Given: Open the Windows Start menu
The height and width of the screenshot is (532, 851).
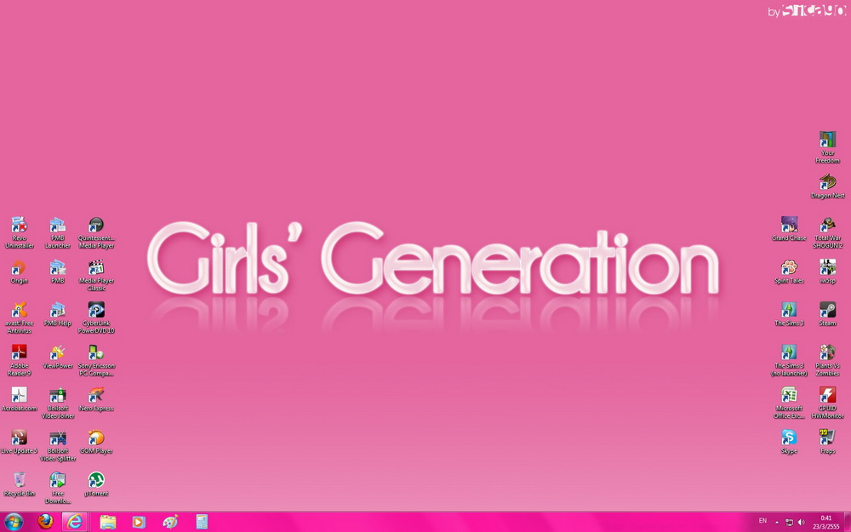Looking at the screenshot, I should pos(14,523).
